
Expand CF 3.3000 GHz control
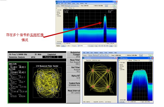[127, 102]
